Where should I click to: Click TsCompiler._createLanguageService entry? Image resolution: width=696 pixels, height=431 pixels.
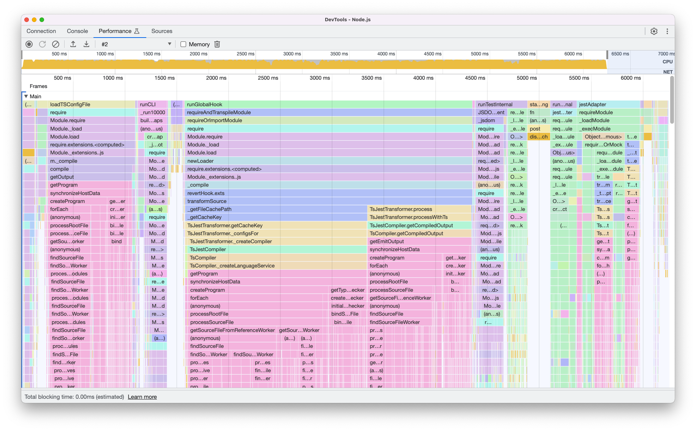[x=277, y=266]
